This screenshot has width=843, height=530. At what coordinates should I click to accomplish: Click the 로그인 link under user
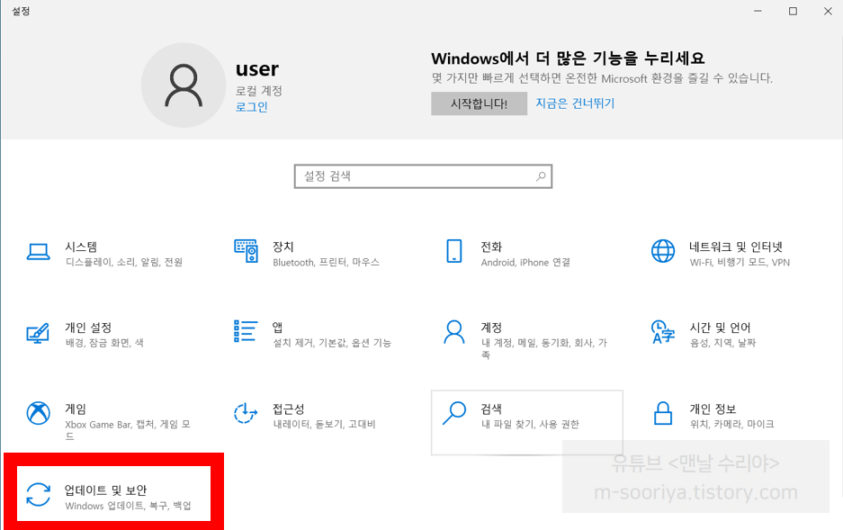pyautogui.click(x=252, y=107)
